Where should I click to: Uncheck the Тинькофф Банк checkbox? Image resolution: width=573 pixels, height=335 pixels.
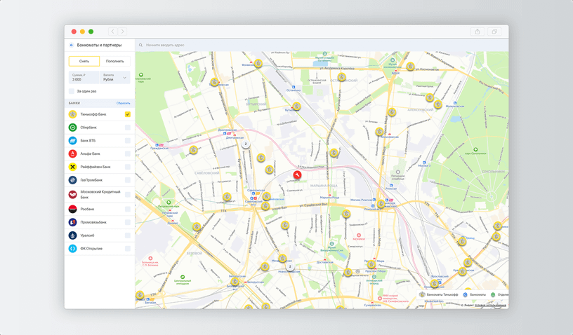128,114
